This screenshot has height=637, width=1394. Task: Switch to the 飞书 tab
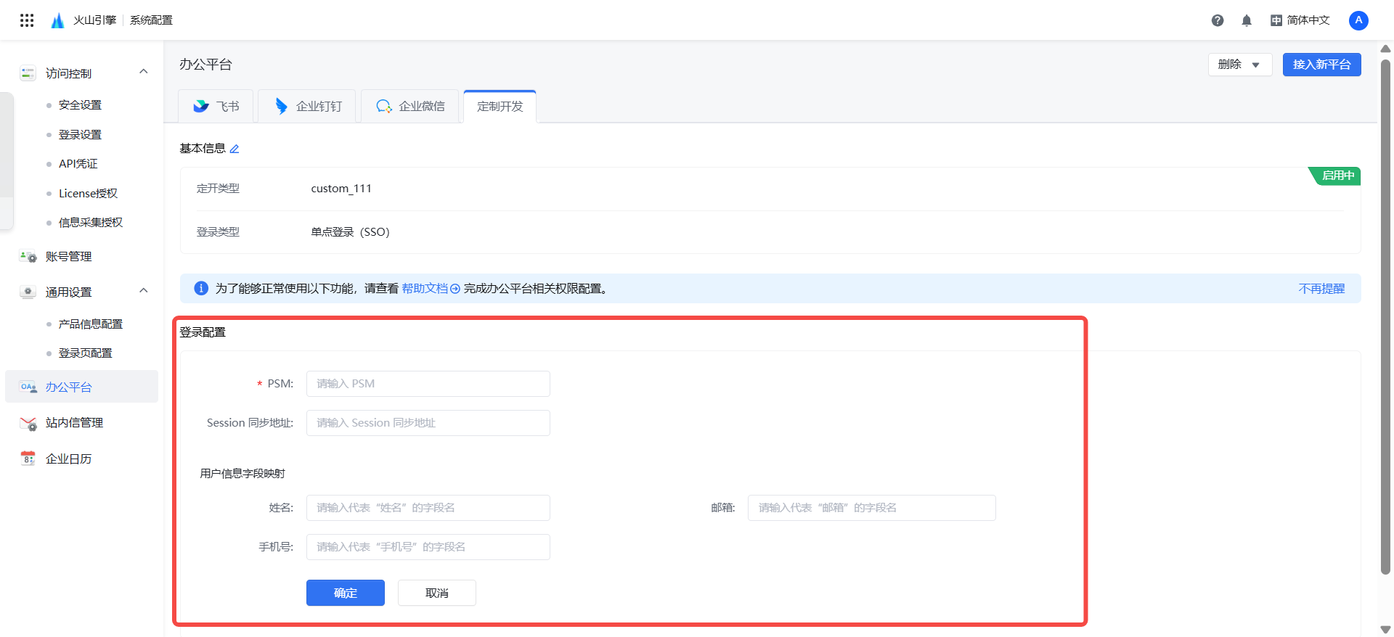pos(216,107)
